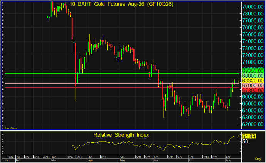
Task: Select the yellow 68320.00 last price label
Action: click(x=253, y=81)
